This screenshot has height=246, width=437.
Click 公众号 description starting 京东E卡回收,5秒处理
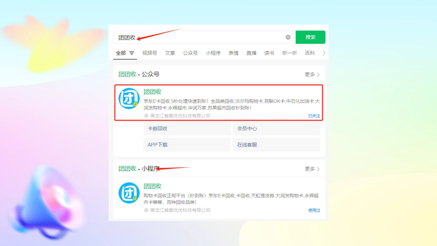pos(231,105)
